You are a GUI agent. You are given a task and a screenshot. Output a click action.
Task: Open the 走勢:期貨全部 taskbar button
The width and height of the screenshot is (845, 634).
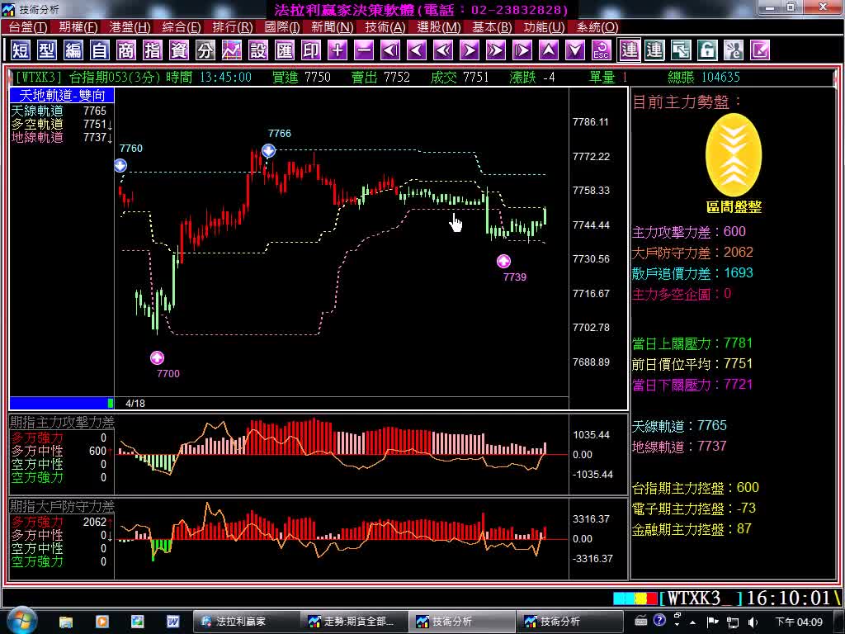(x=353, y=622)
